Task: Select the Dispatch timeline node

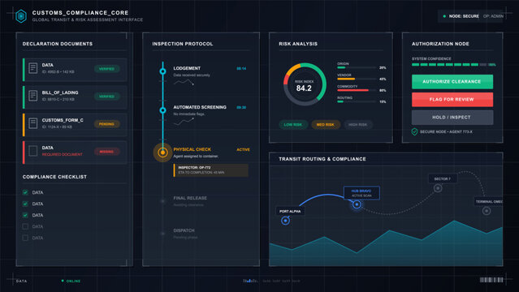Action: [162, 234]
